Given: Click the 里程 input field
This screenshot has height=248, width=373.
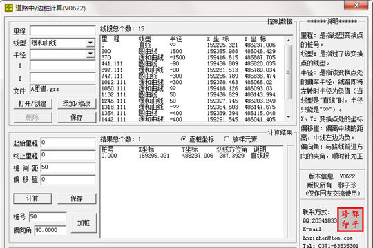Looking at the screenshot, I should pos(63,31).
